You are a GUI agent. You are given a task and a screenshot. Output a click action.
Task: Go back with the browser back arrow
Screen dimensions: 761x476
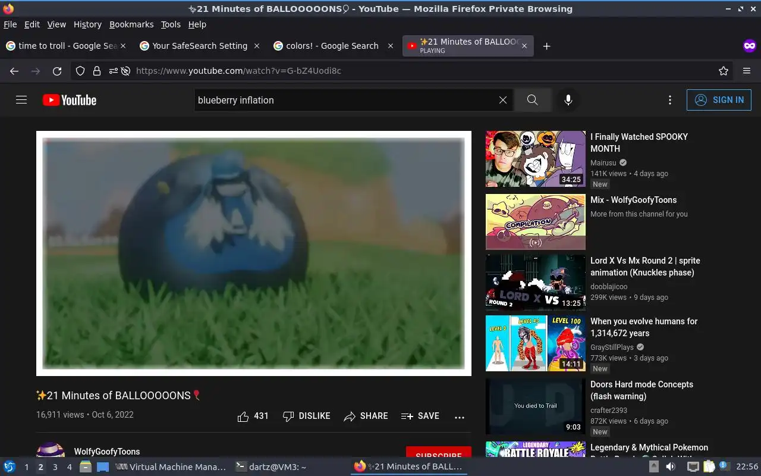14,71
